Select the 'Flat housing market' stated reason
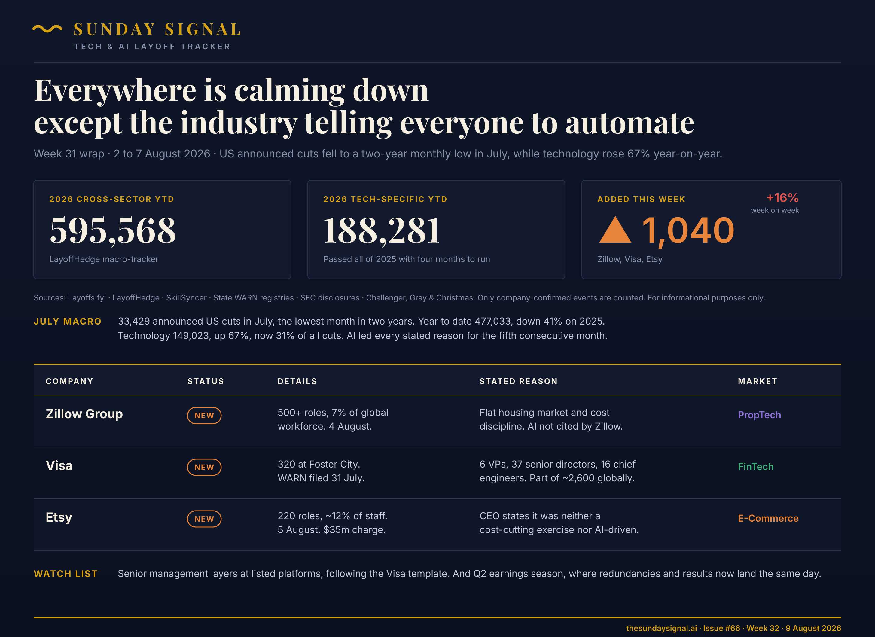Image resolution: width=875 pixels, height=637 pixels. (x=551, y=419)
